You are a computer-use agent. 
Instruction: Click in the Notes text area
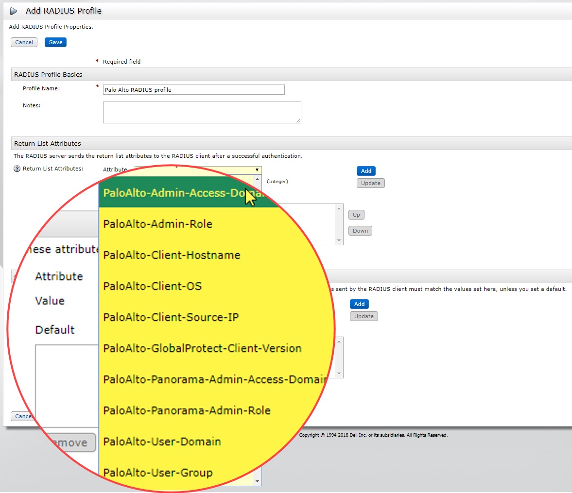[202, 112]
